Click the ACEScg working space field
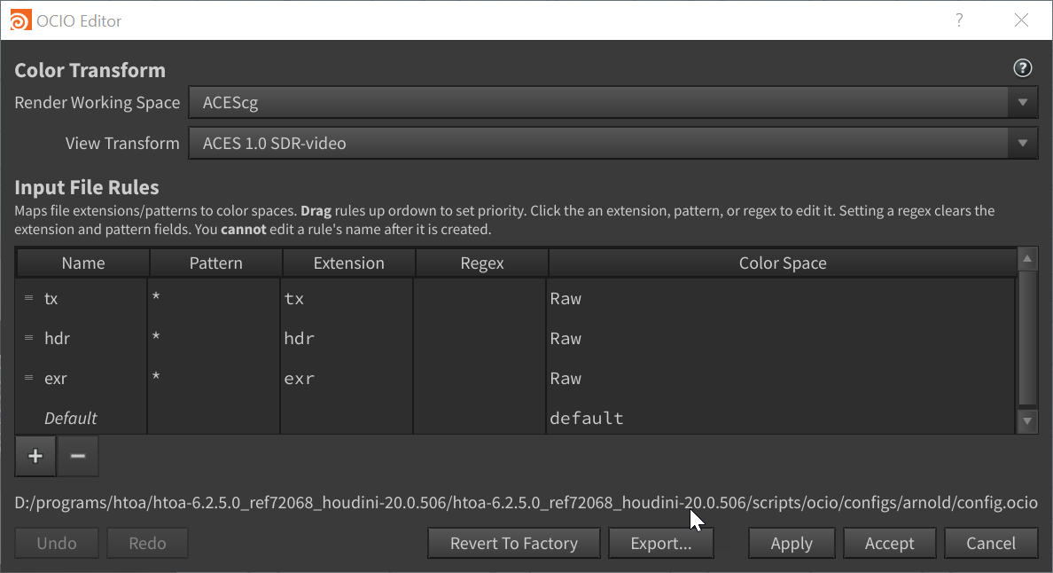The height and width of the screenshot is (573, 1053). 613,103
